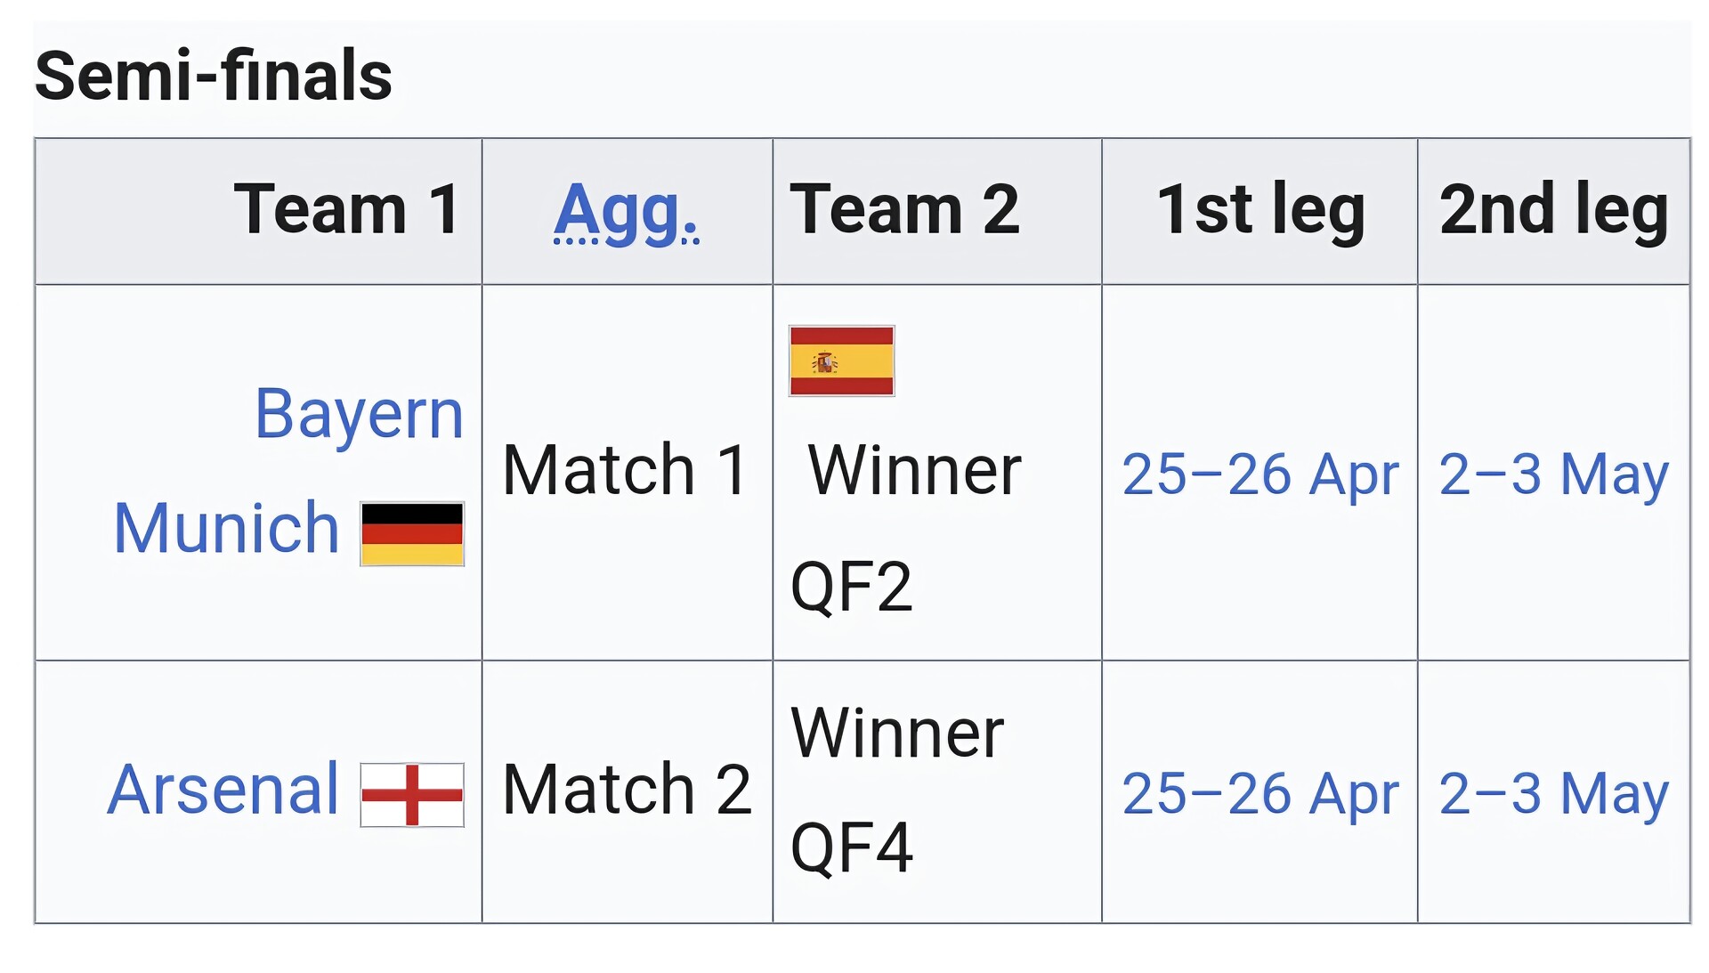Select the Match 1 aggregate cell
The height and width of the screenshot is (973, 1709).
point(626,471)
